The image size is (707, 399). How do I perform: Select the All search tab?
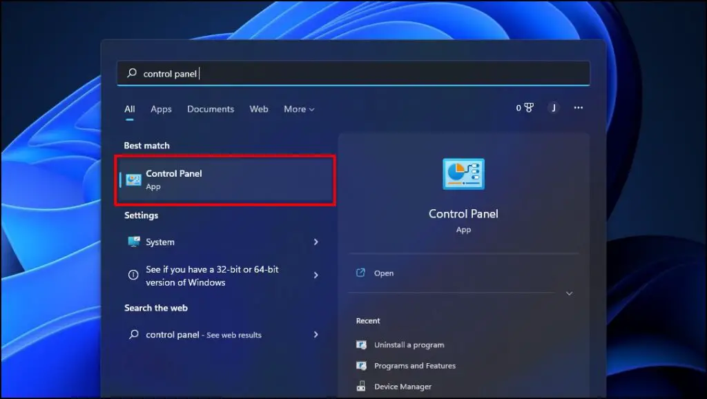pos(129,109)
